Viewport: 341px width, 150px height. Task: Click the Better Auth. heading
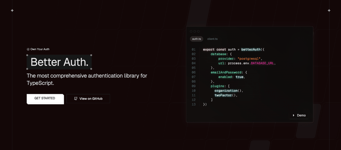(59, 62)
